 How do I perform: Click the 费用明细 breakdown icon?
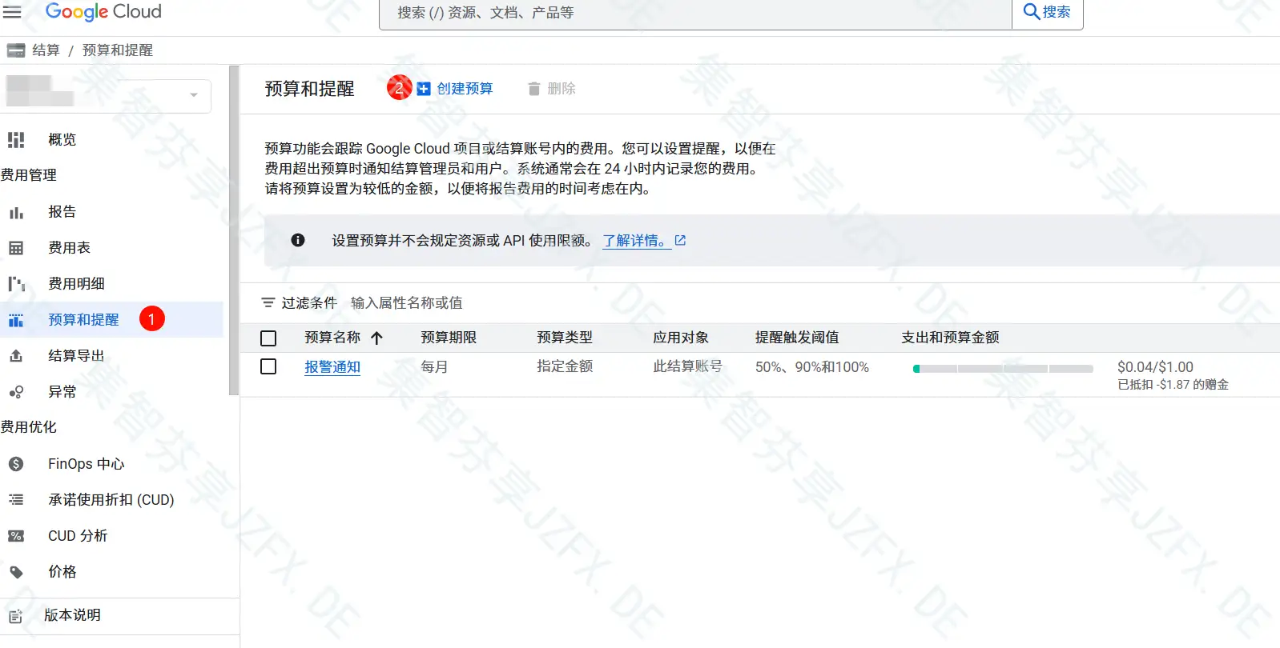click(16, 284)
